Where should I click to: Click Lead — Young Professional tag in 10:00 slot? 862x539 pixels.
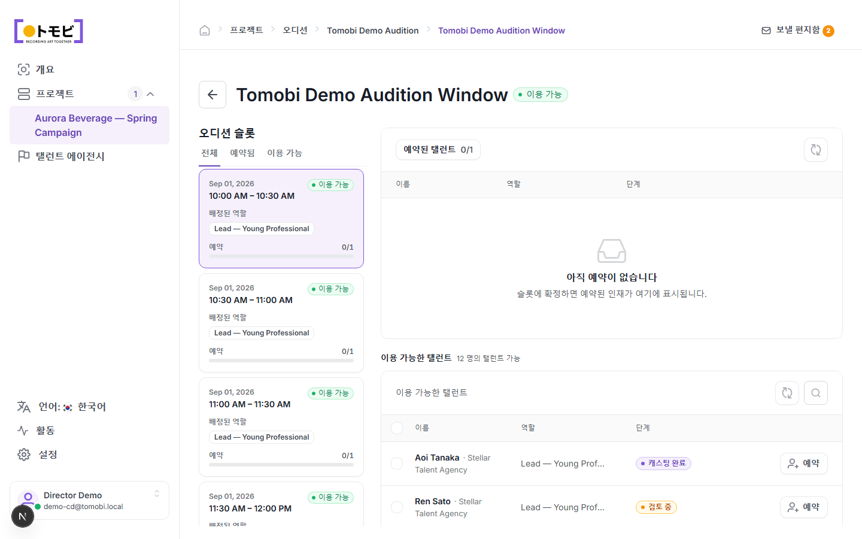pyautogui.click(x=262, y=229)
